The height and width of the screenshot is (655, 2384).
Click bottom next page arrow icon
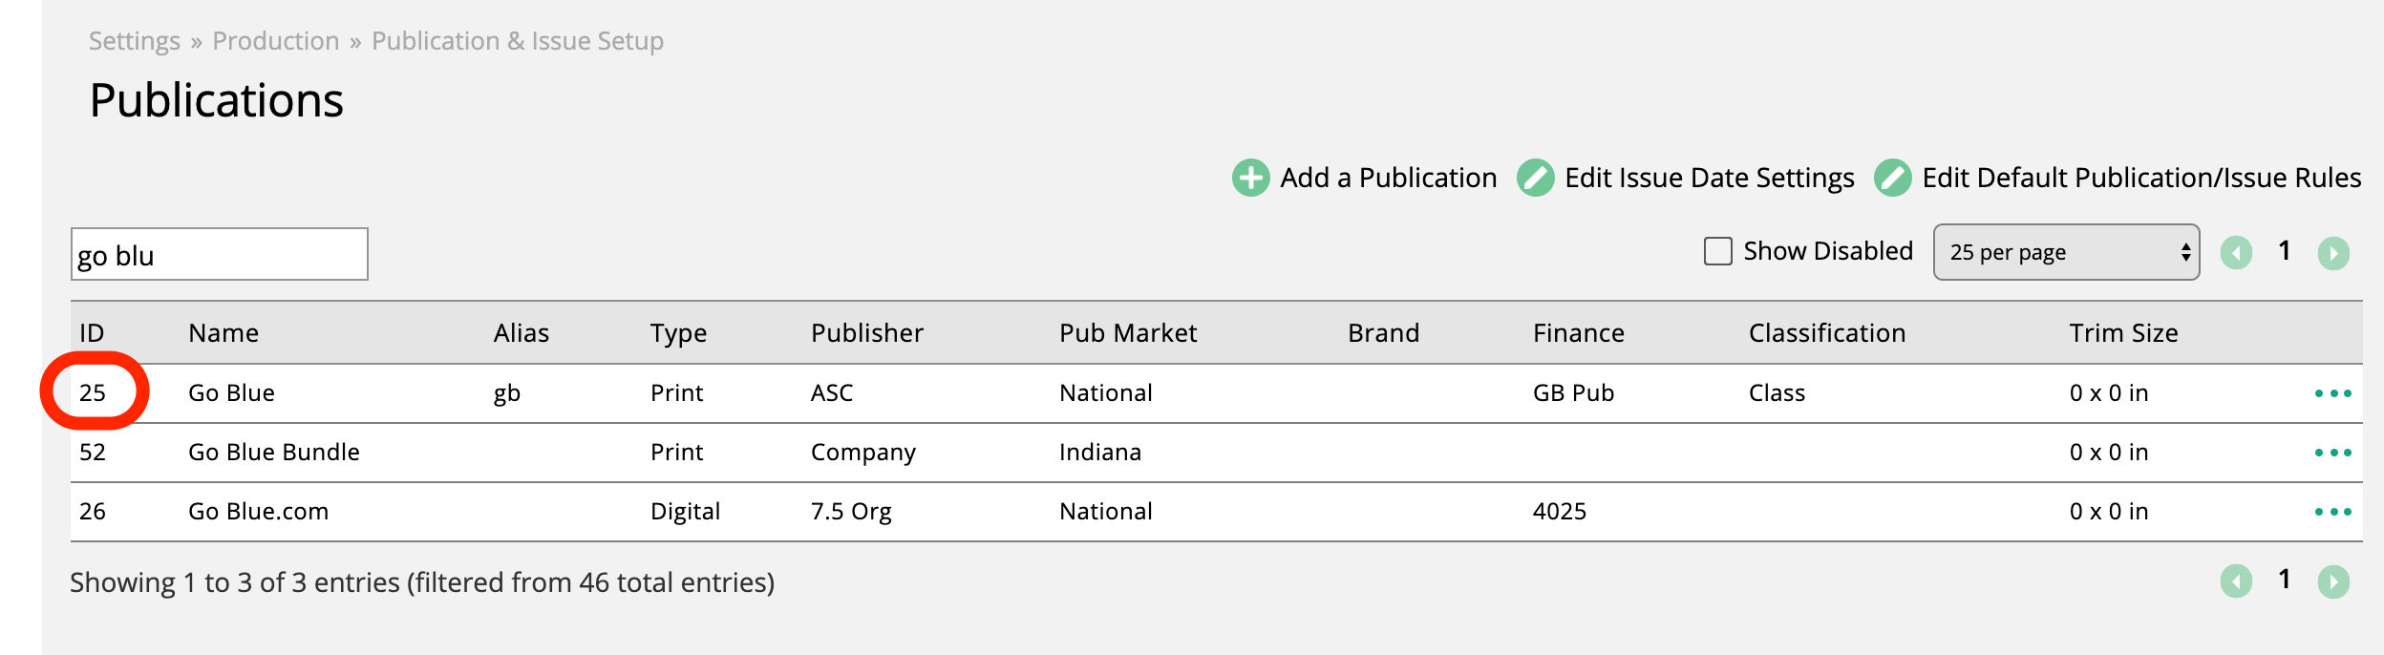coord(2333,581)
